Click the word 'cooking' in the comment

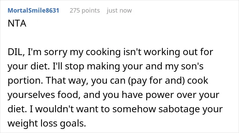[103, 52]
